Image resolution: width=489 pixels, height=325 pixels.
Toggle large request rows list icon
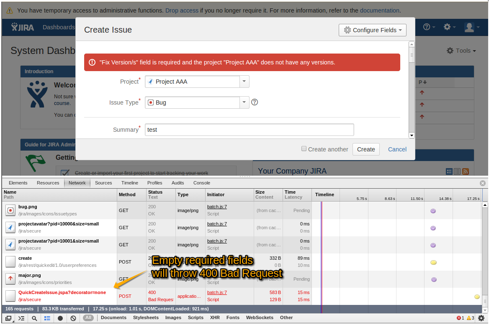point(47,318)
